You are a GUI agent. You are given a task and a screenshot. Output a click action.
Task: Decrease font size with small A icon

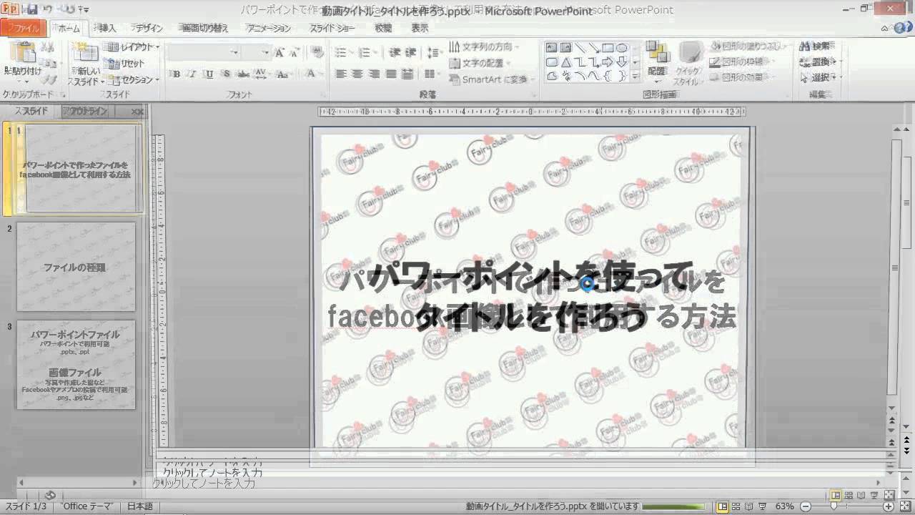[x=295, y=52]
